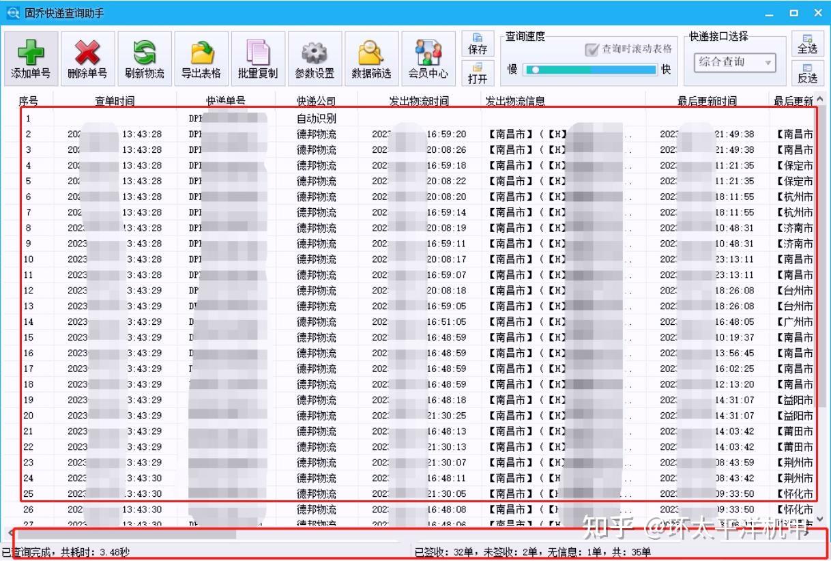The image size is (831, 561).
Task: Export the table via 导出表格
Action: click(x=201, y=59)
